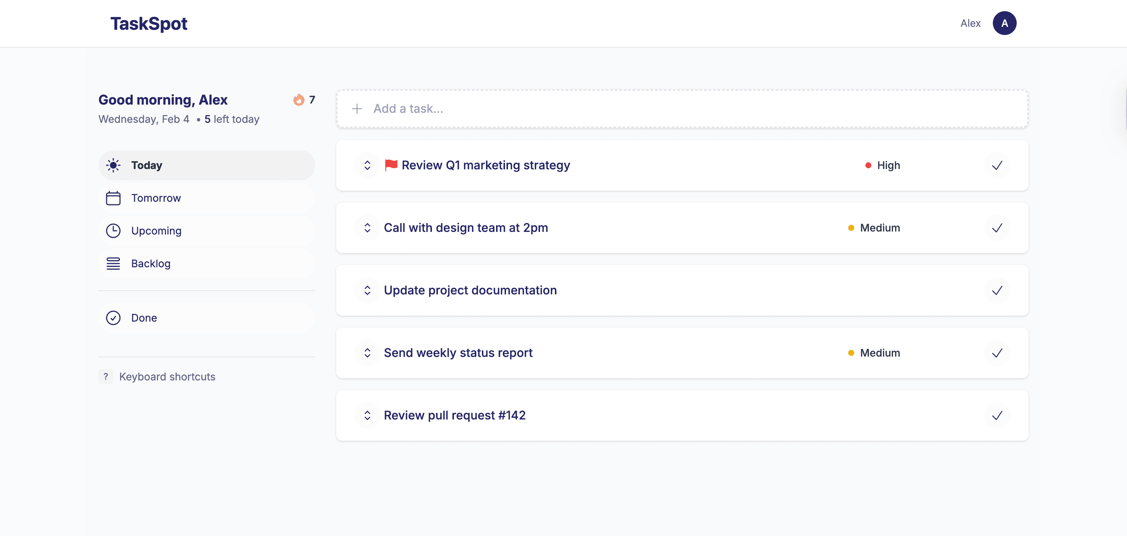Screen dimensions: 1127x536
Task: Click the plus icon in the task input
Action: click(357, 108)
